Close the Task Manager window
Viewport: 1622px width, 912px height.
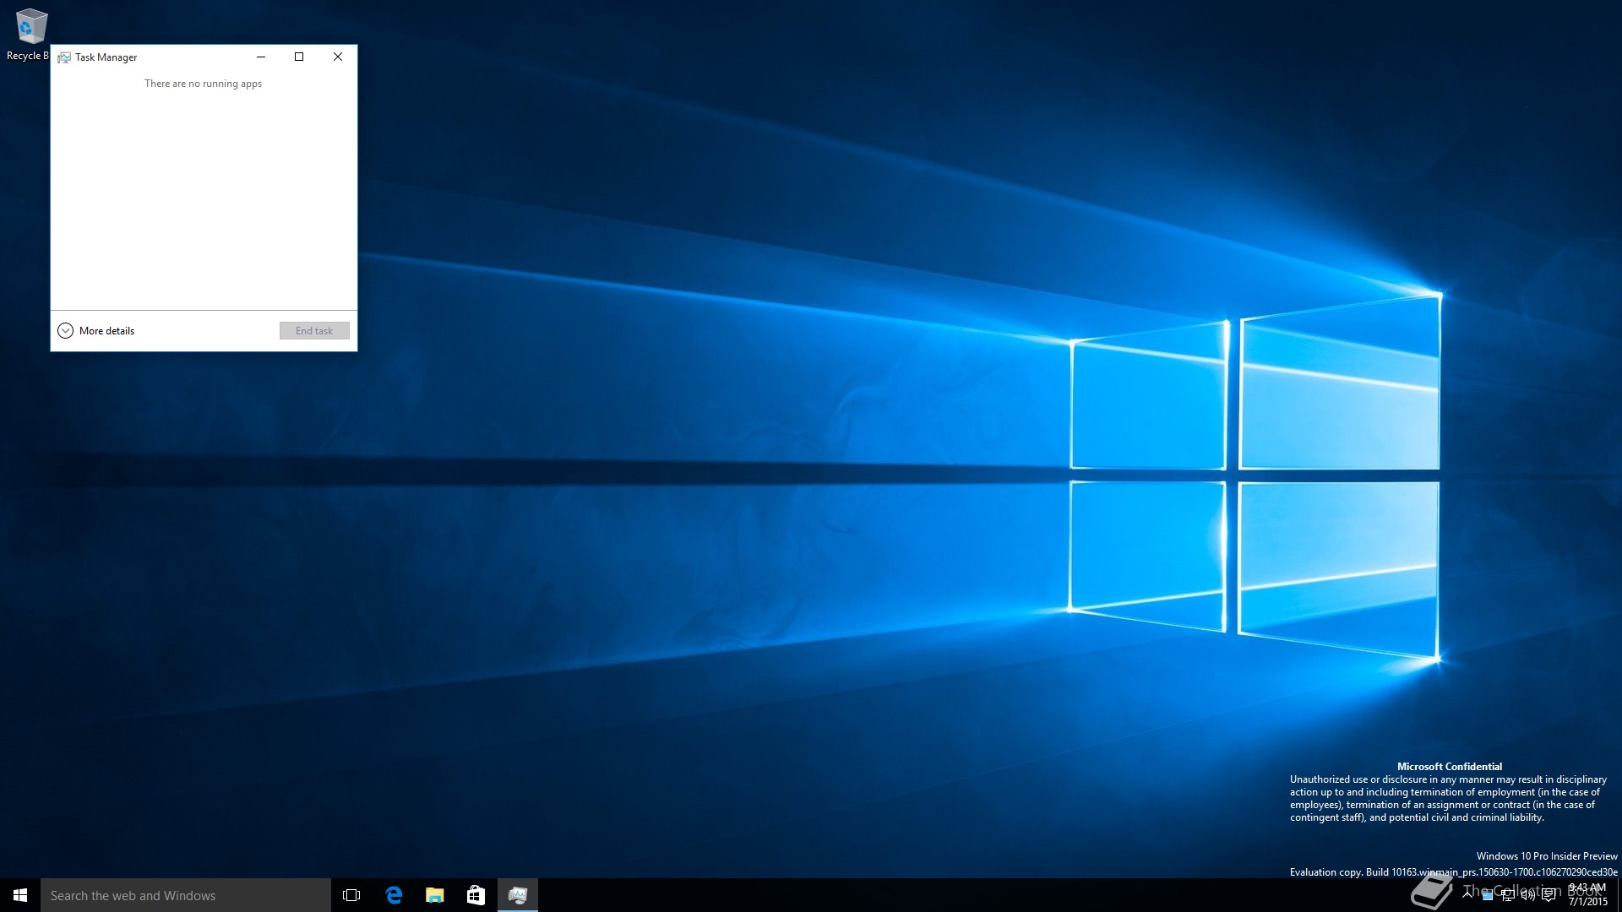click(x=338, y=57)
